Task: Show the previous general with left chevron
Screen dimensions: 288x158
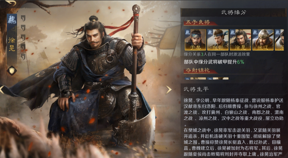Action: point(2,90)
